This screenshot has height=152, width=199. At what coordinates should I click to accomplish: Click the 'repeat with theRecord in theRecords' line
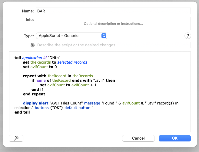pos(58,76)
